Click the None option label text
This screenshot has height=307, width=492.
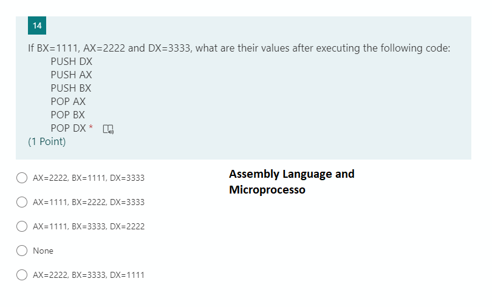tap(43, 251)
